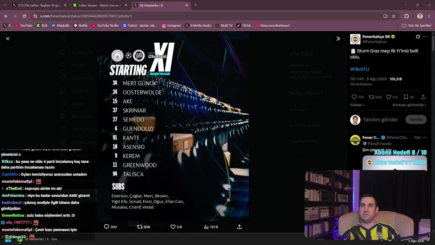
Task: Open more options on Fener City reply
Action: click(425, 137)
